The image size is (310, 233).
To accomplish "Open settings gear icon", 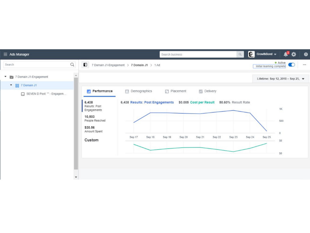I will tap(294, 54).
